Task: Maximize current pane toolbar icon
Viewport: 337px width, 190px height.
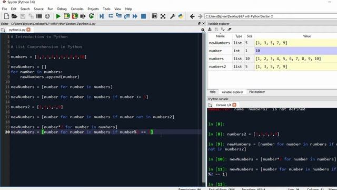Action: pos(154,16)
